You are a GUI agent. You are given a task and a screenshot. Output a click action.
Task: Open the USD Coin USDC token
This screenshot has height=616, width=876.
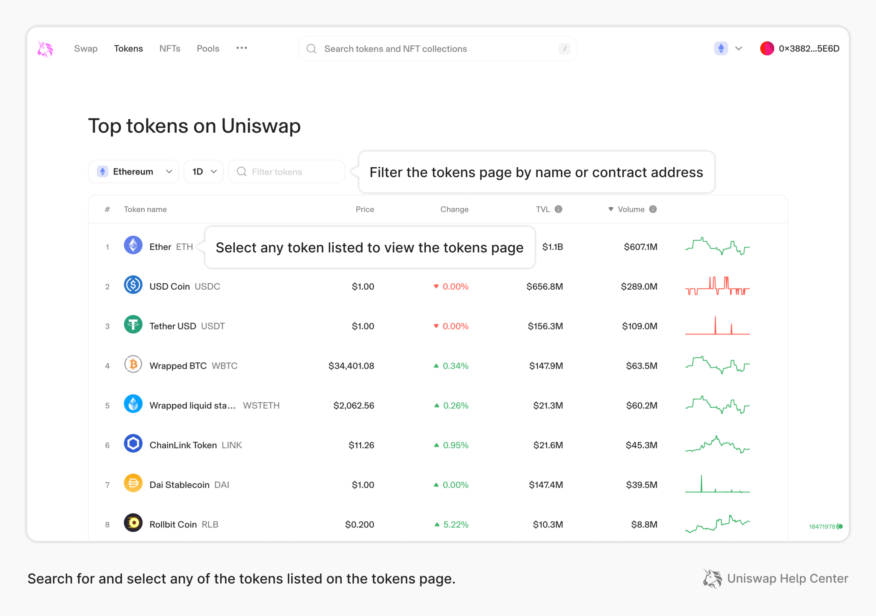click(185, 287)
